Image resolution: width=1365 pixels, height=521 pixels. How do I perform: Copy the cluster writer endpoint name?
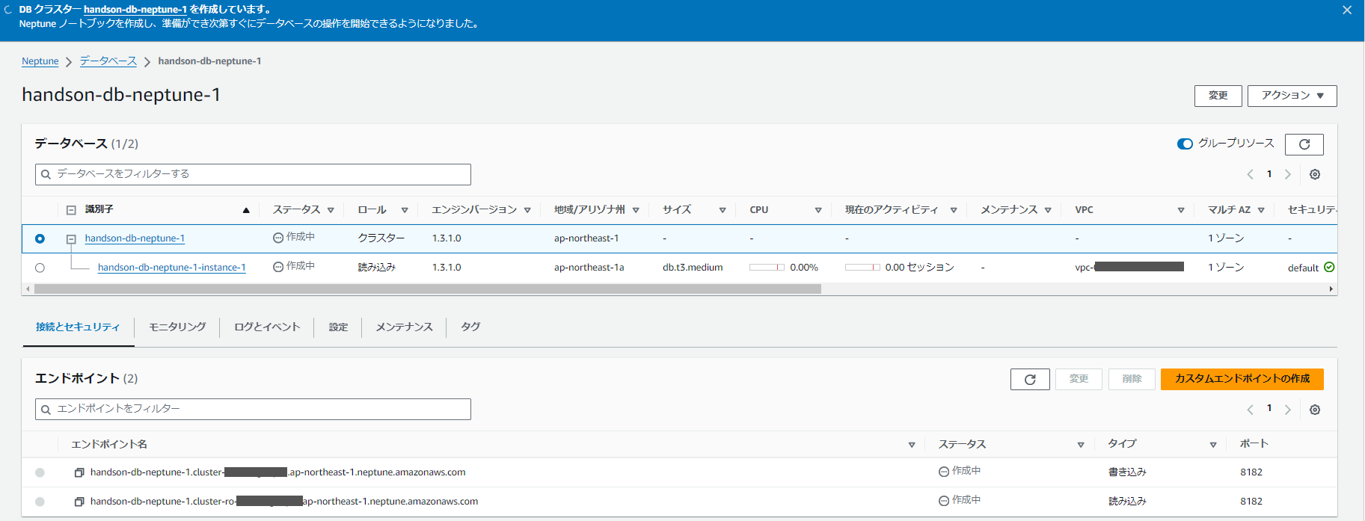tap(79, 472)
